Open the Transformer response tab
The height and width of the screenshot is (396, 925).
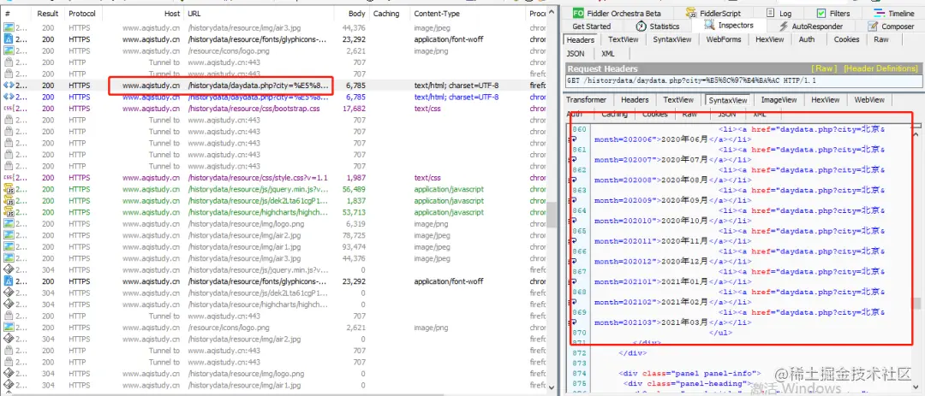(x=587, y=99)
